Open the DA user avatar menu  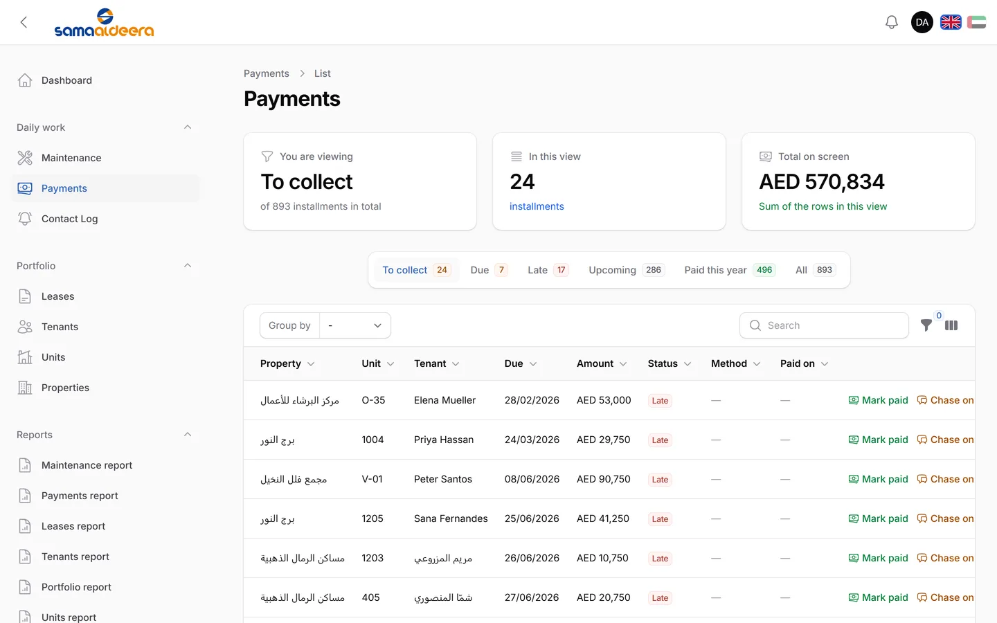tap(922, 22)
